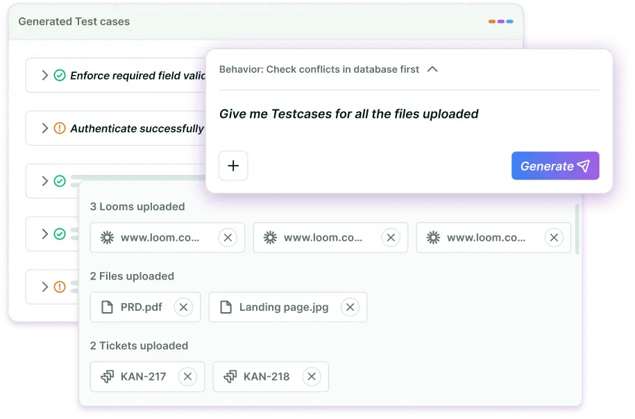Collapse the Check conflicts in database behavior
This screenshot has width=635, height=419.
point(432,69)
